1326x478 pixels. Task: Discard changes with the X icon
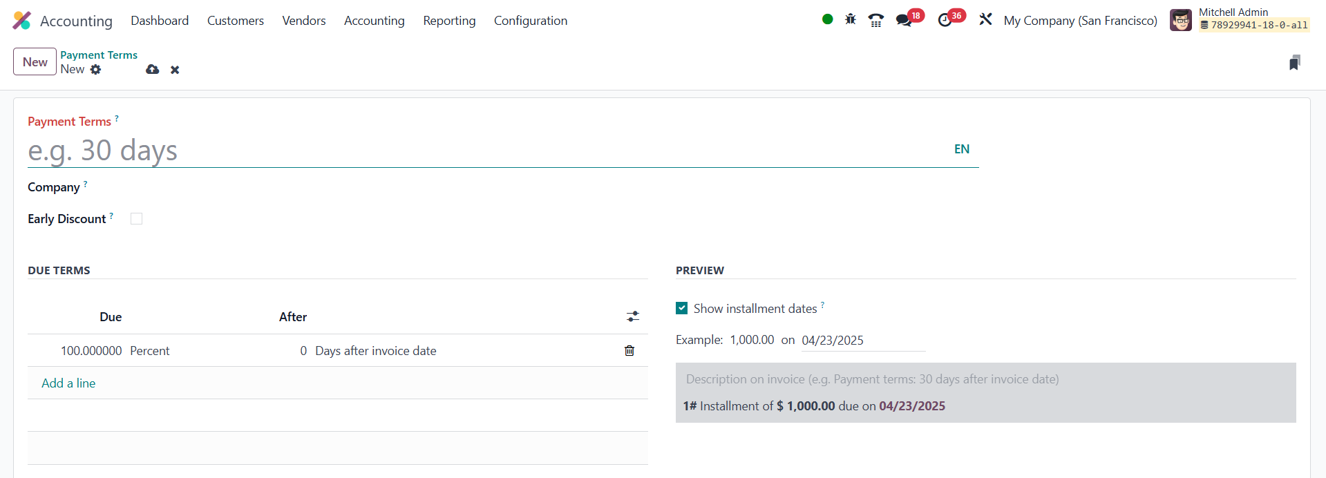[x=175, y=70]
